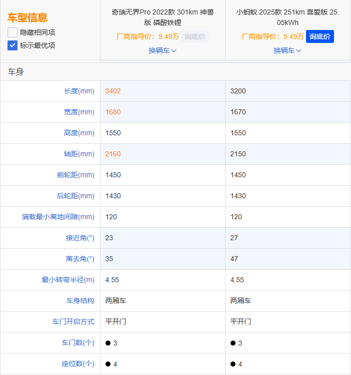Viewport: 351px width, 375px height.
Task: Click the 最小转弯半径(m) label
Action: [68, 280]
